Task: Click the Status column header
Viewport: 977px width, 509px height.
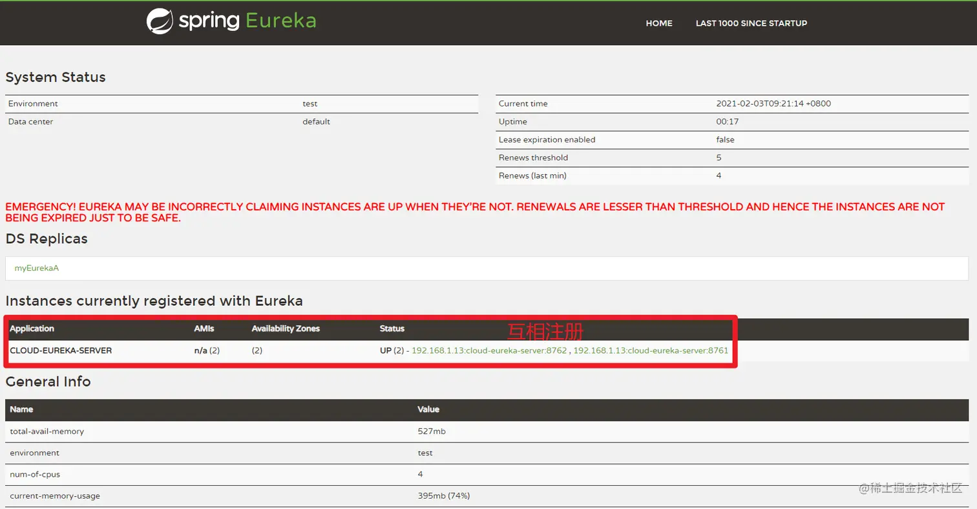Action: (392, 328)
